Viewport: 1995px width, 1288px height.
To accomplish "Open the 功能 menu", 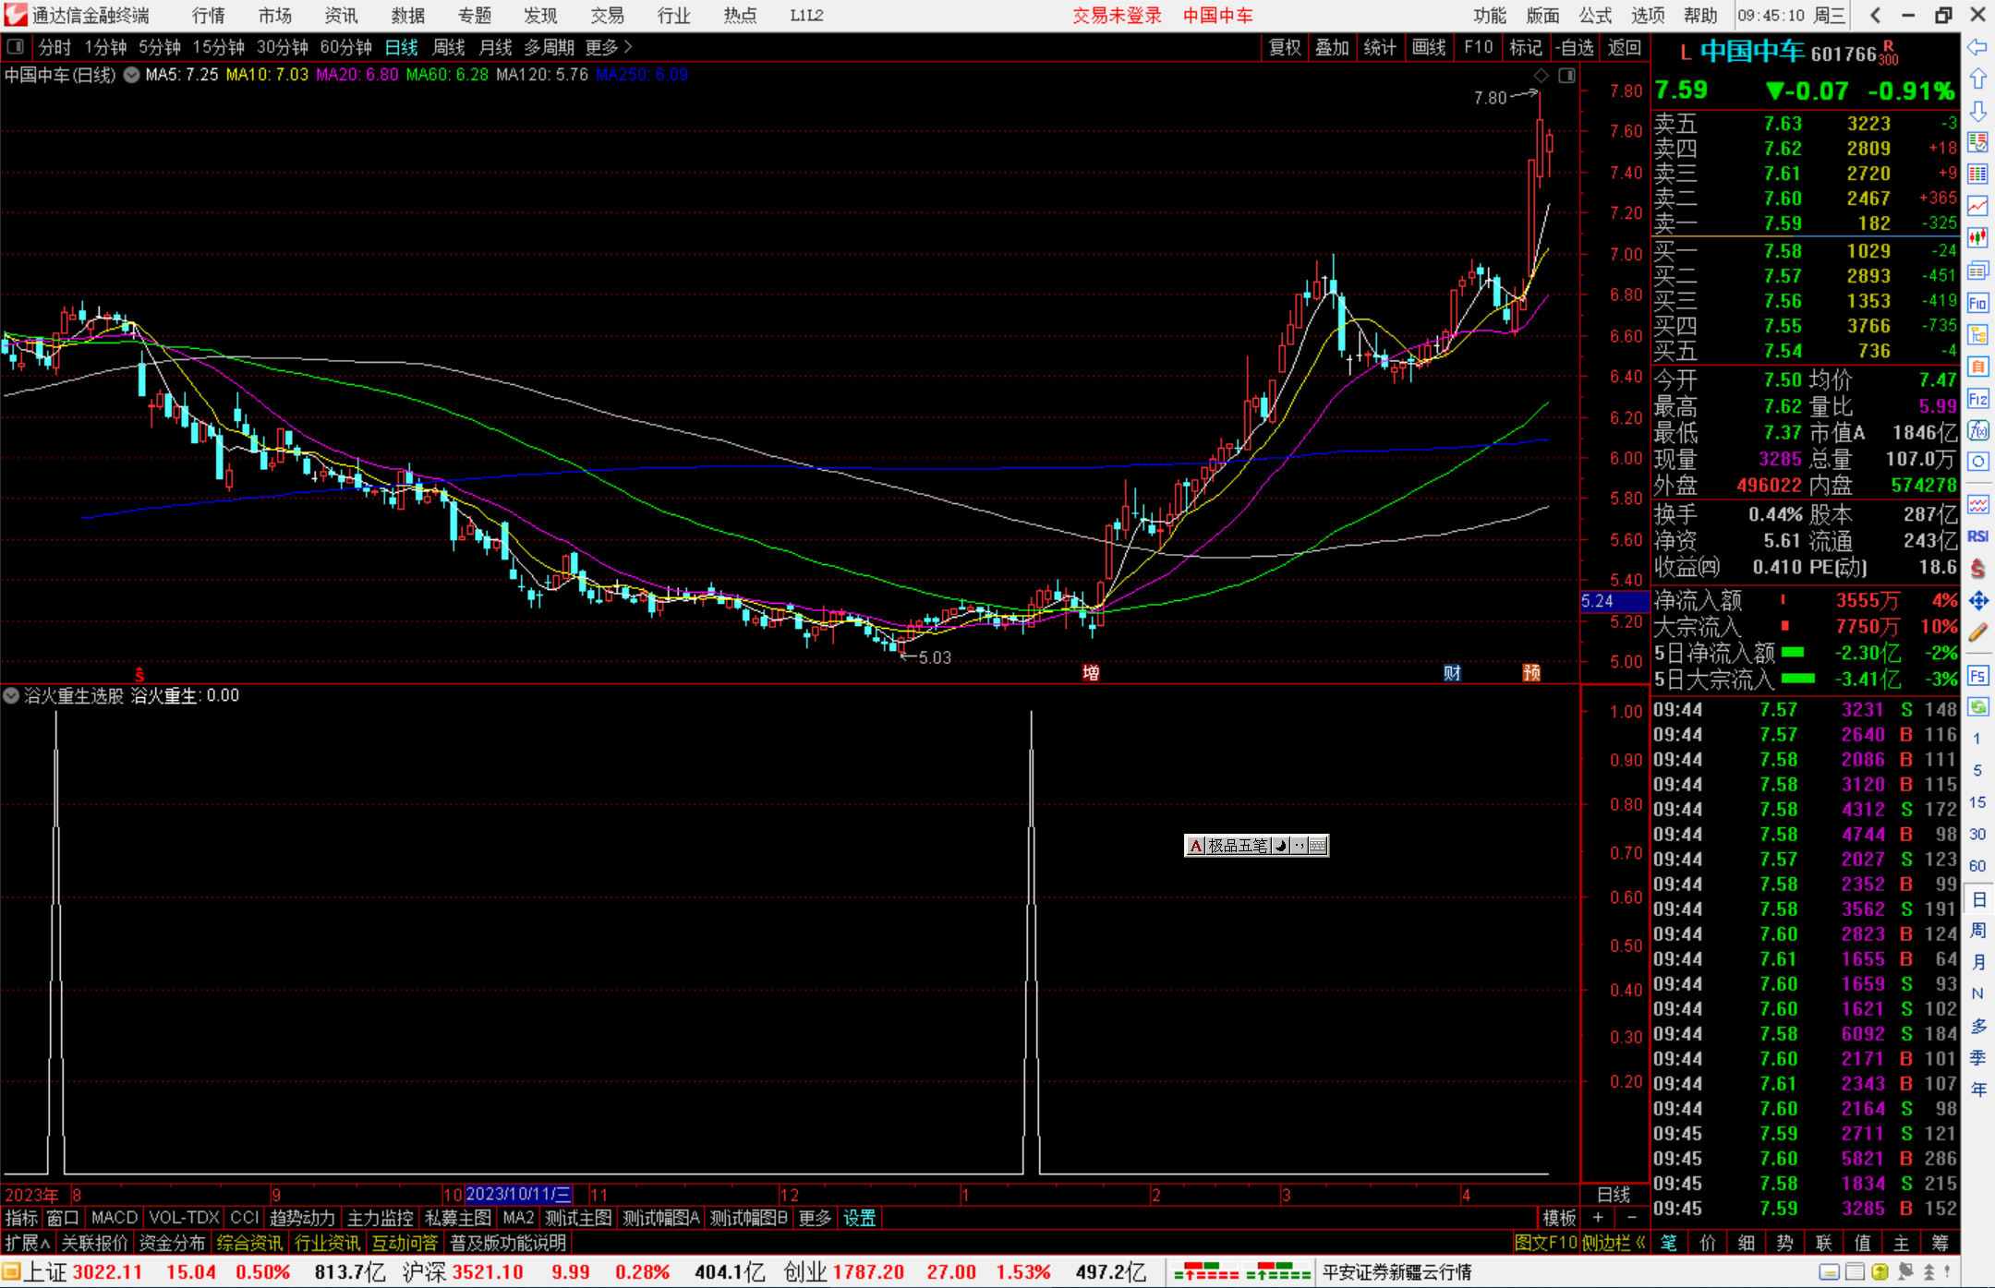I will click(1489, 16).
